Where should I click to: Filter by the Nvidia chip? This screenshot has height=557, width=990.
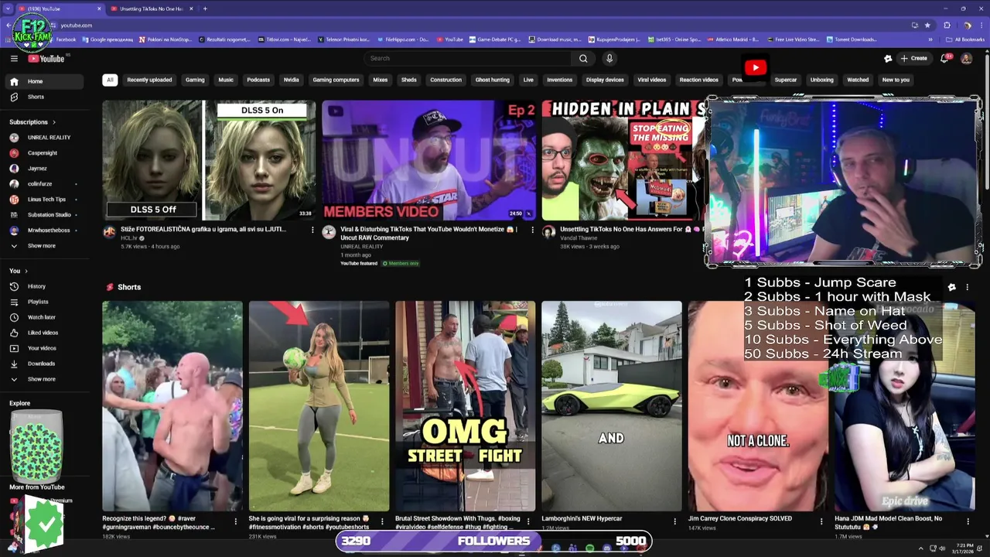[291, 80]
